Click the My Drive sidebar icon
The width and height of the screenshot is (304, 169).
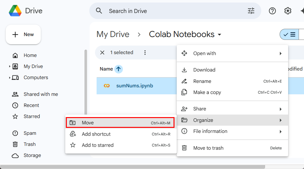(15, 66)
